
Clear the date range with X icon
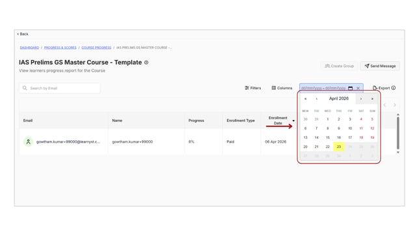(x=358, y=88)
